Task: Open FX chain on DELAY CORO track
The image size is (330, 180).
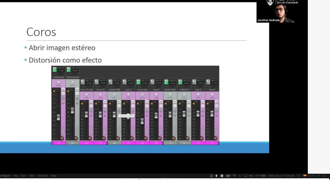Action: 166,83
